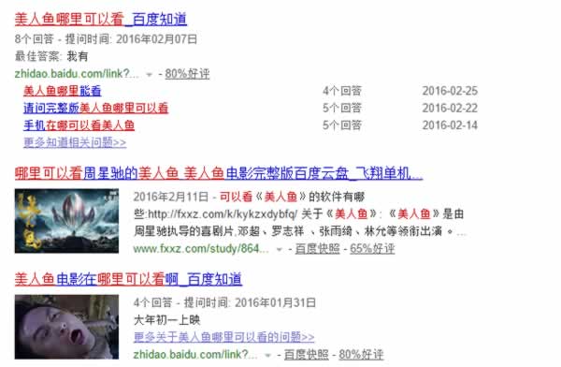This screenshot has width=561, height=367.
Task: Click text '4个回答 - 提问时间: 2016年01月31日'
Action: [224, 302]
